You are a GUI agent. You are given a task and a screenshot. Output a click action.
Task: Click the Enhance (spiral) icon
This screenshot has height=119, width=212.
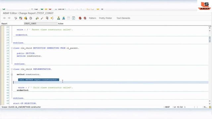[x=31, y=18]
